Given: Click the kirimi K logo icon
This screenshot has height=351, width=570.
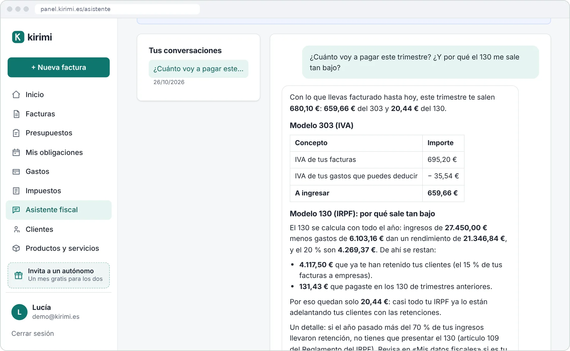Looking at the screenshot, I should (x=18, y=37).
